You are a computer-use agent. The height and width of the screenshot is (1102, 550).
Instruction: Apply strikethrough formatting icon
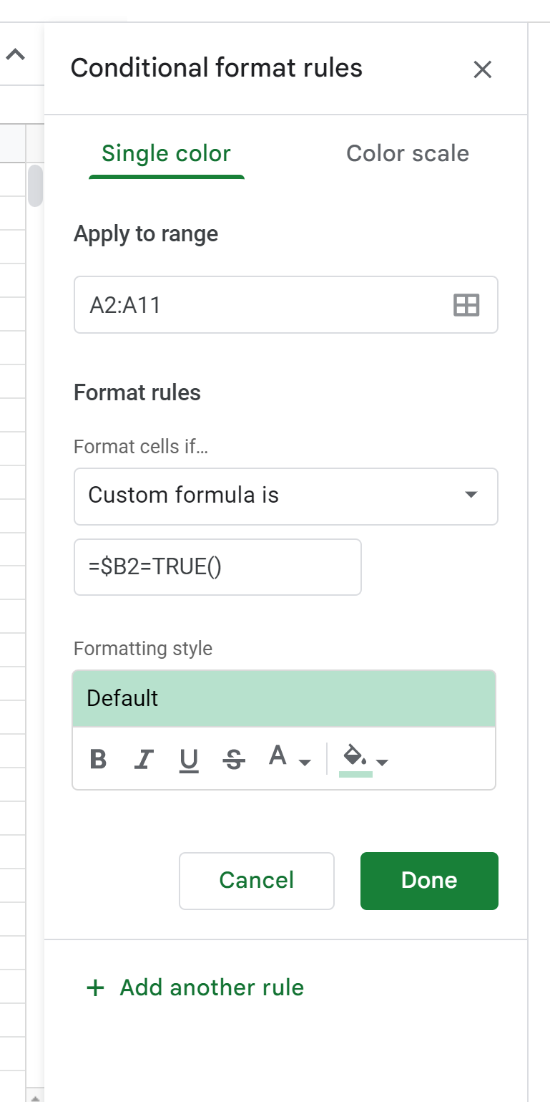click(234, 759)
